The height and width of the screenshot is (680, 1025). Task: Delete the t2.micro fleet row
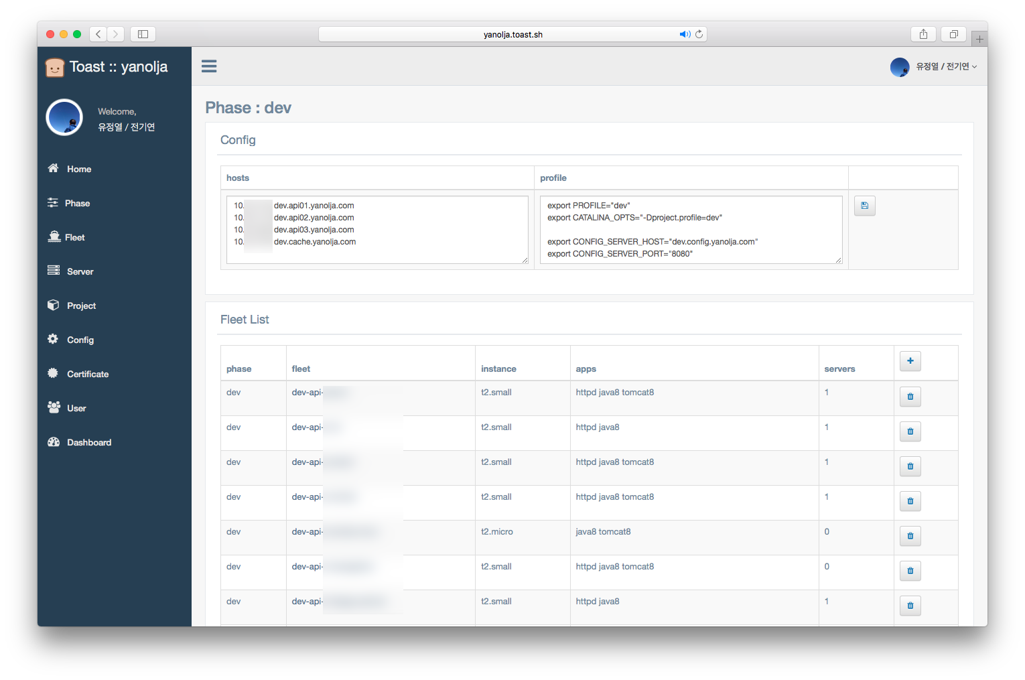(x=910, y=536)
